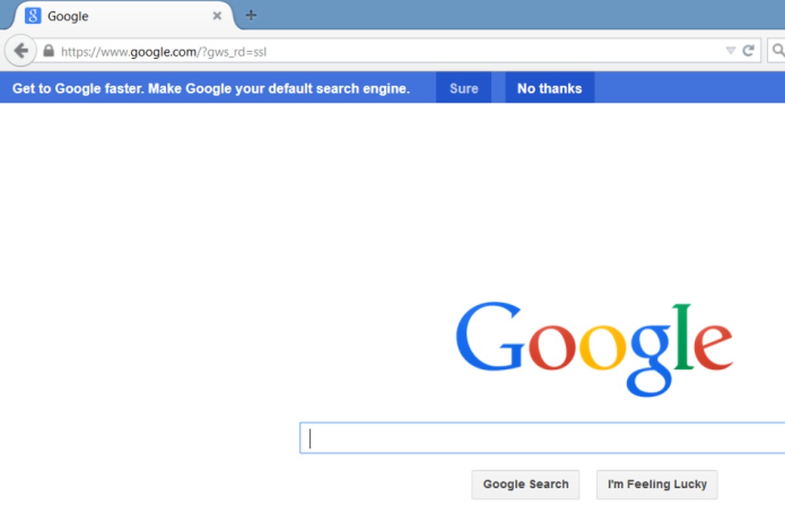The image size is (785, 531).
Task: Focus the address bar URL field
Action: pos(392,50)
